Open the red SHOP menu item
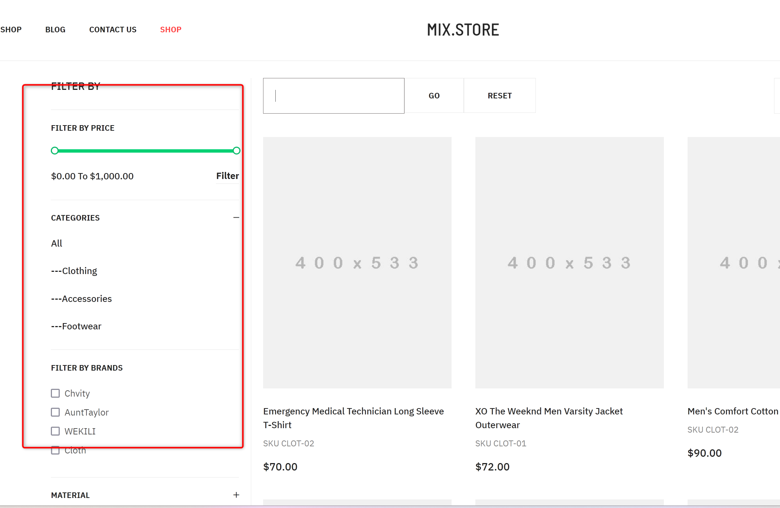The width and height of the screenshot is (780, 508). 171,30
